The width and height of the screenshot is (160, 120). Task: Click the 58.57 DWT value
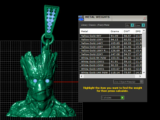point(127,36)
